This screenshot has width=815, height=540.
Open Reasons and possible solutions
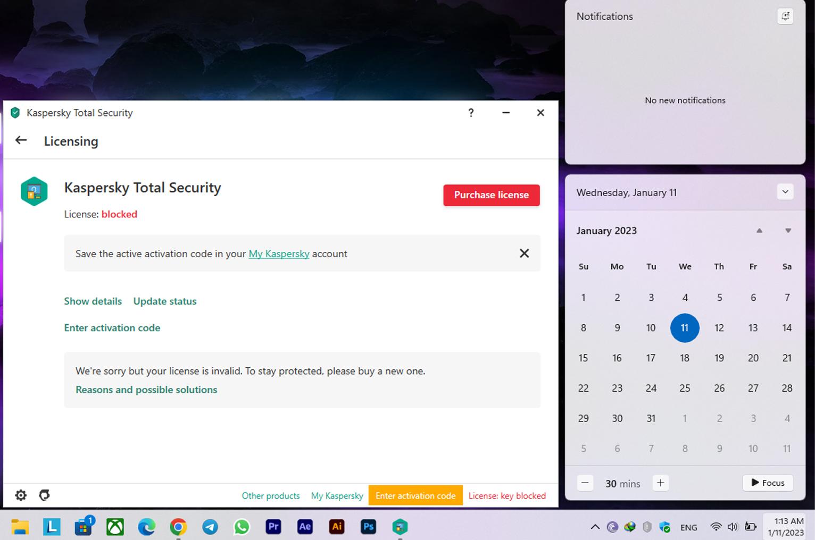tap(146, 390)
